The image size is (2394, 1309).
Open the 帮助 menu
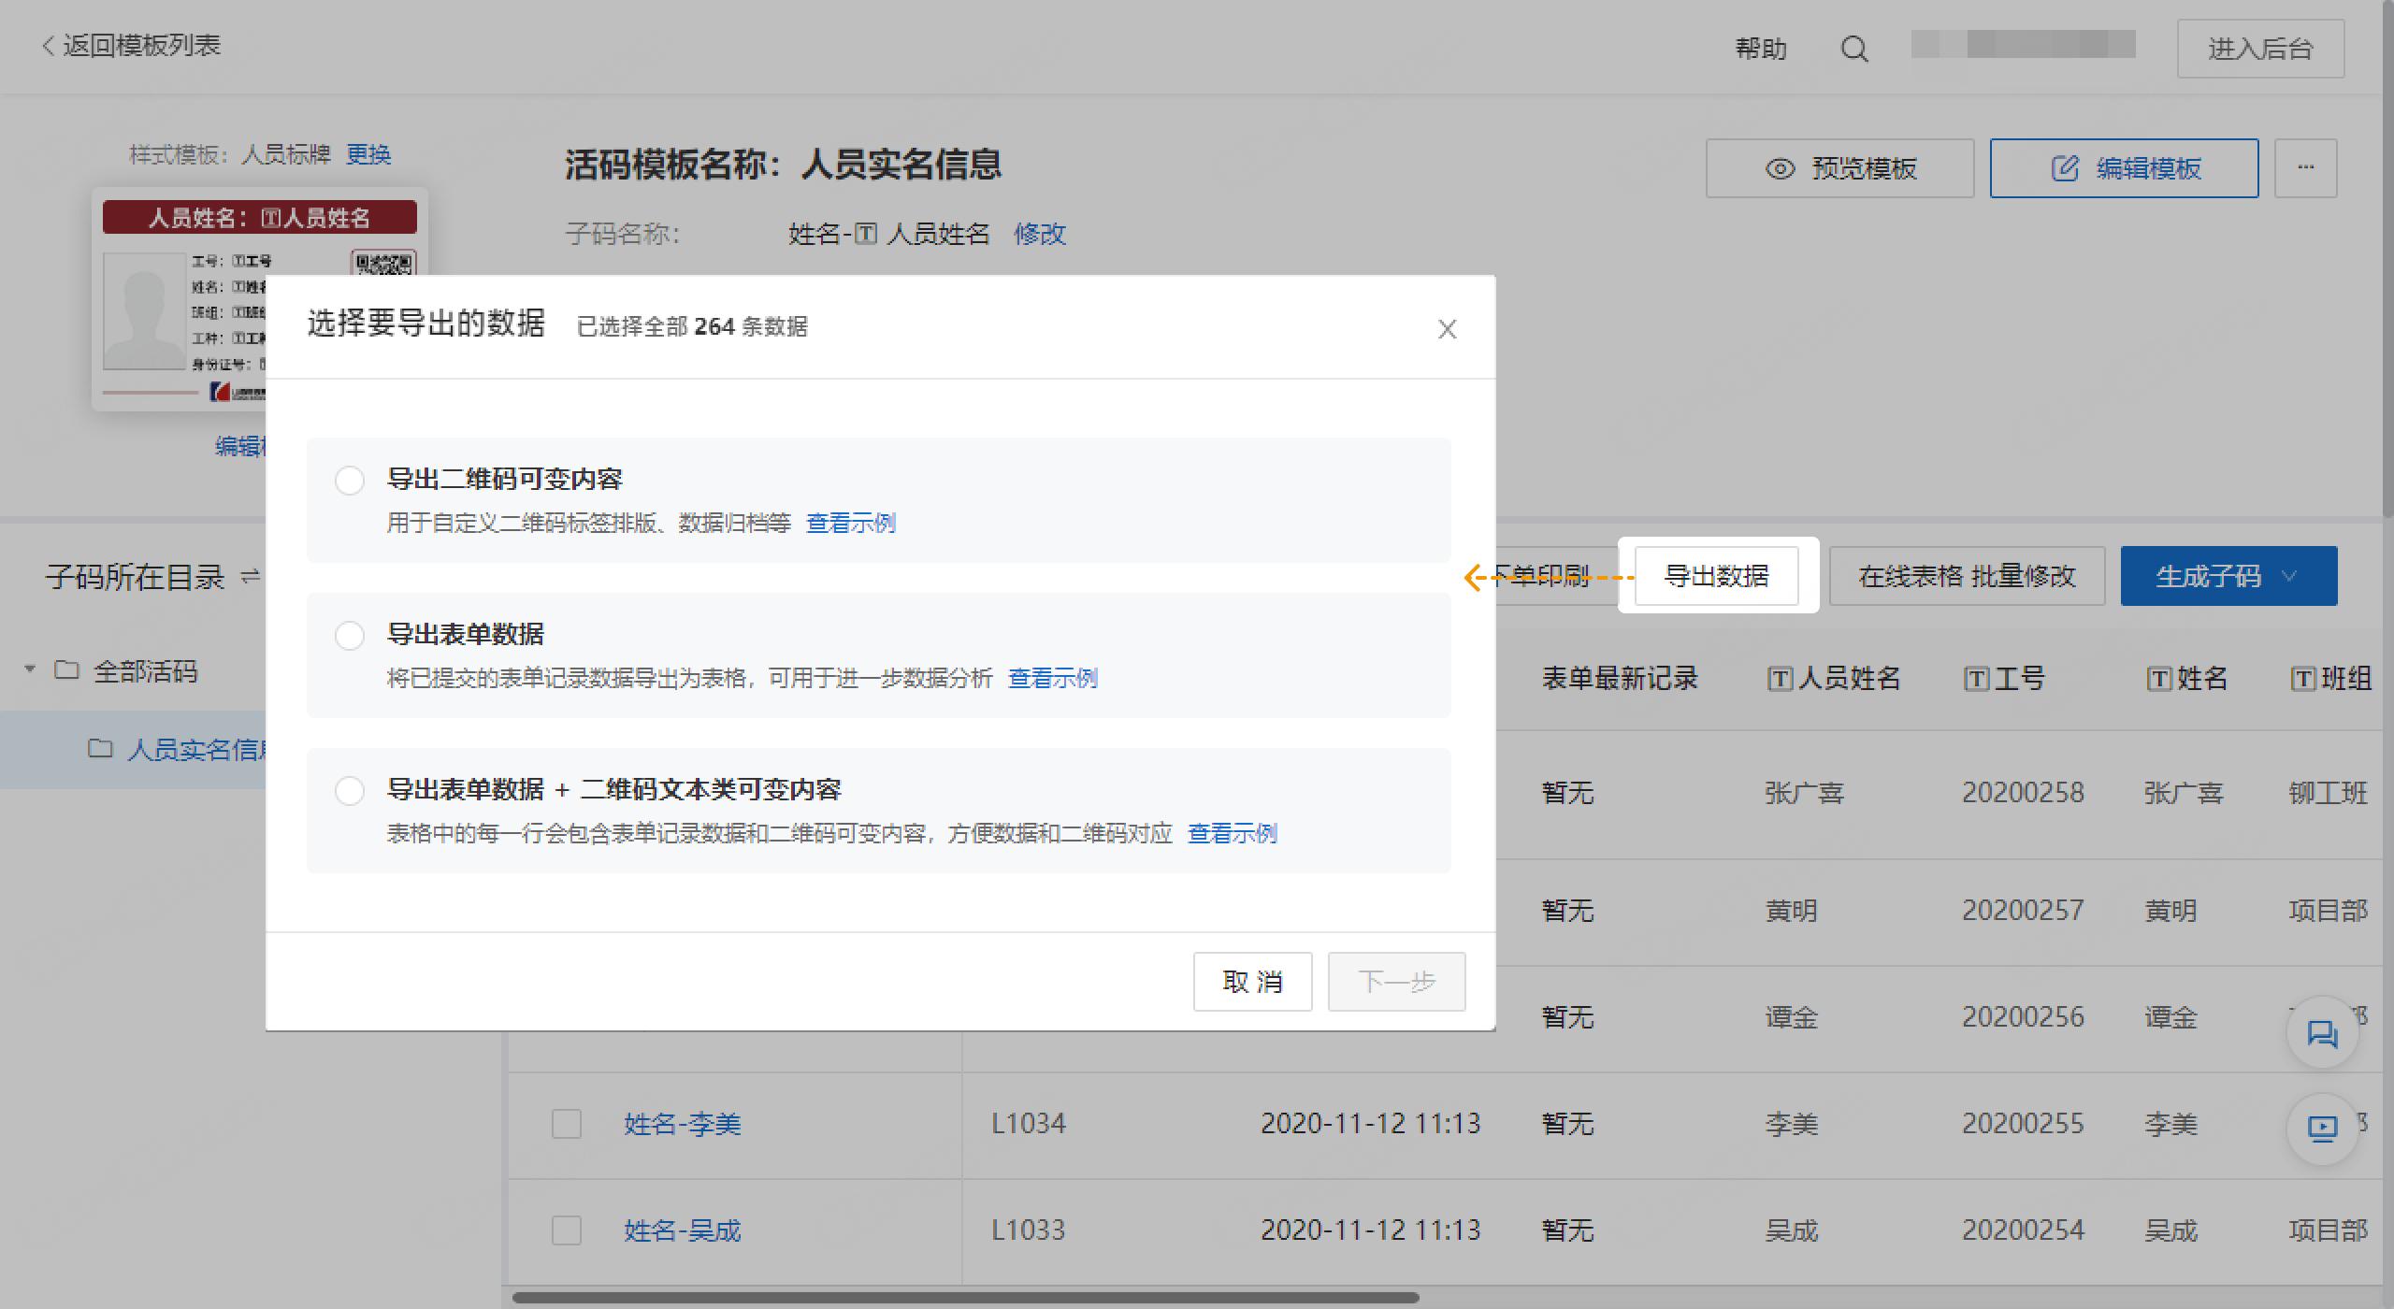point(1762,48)
